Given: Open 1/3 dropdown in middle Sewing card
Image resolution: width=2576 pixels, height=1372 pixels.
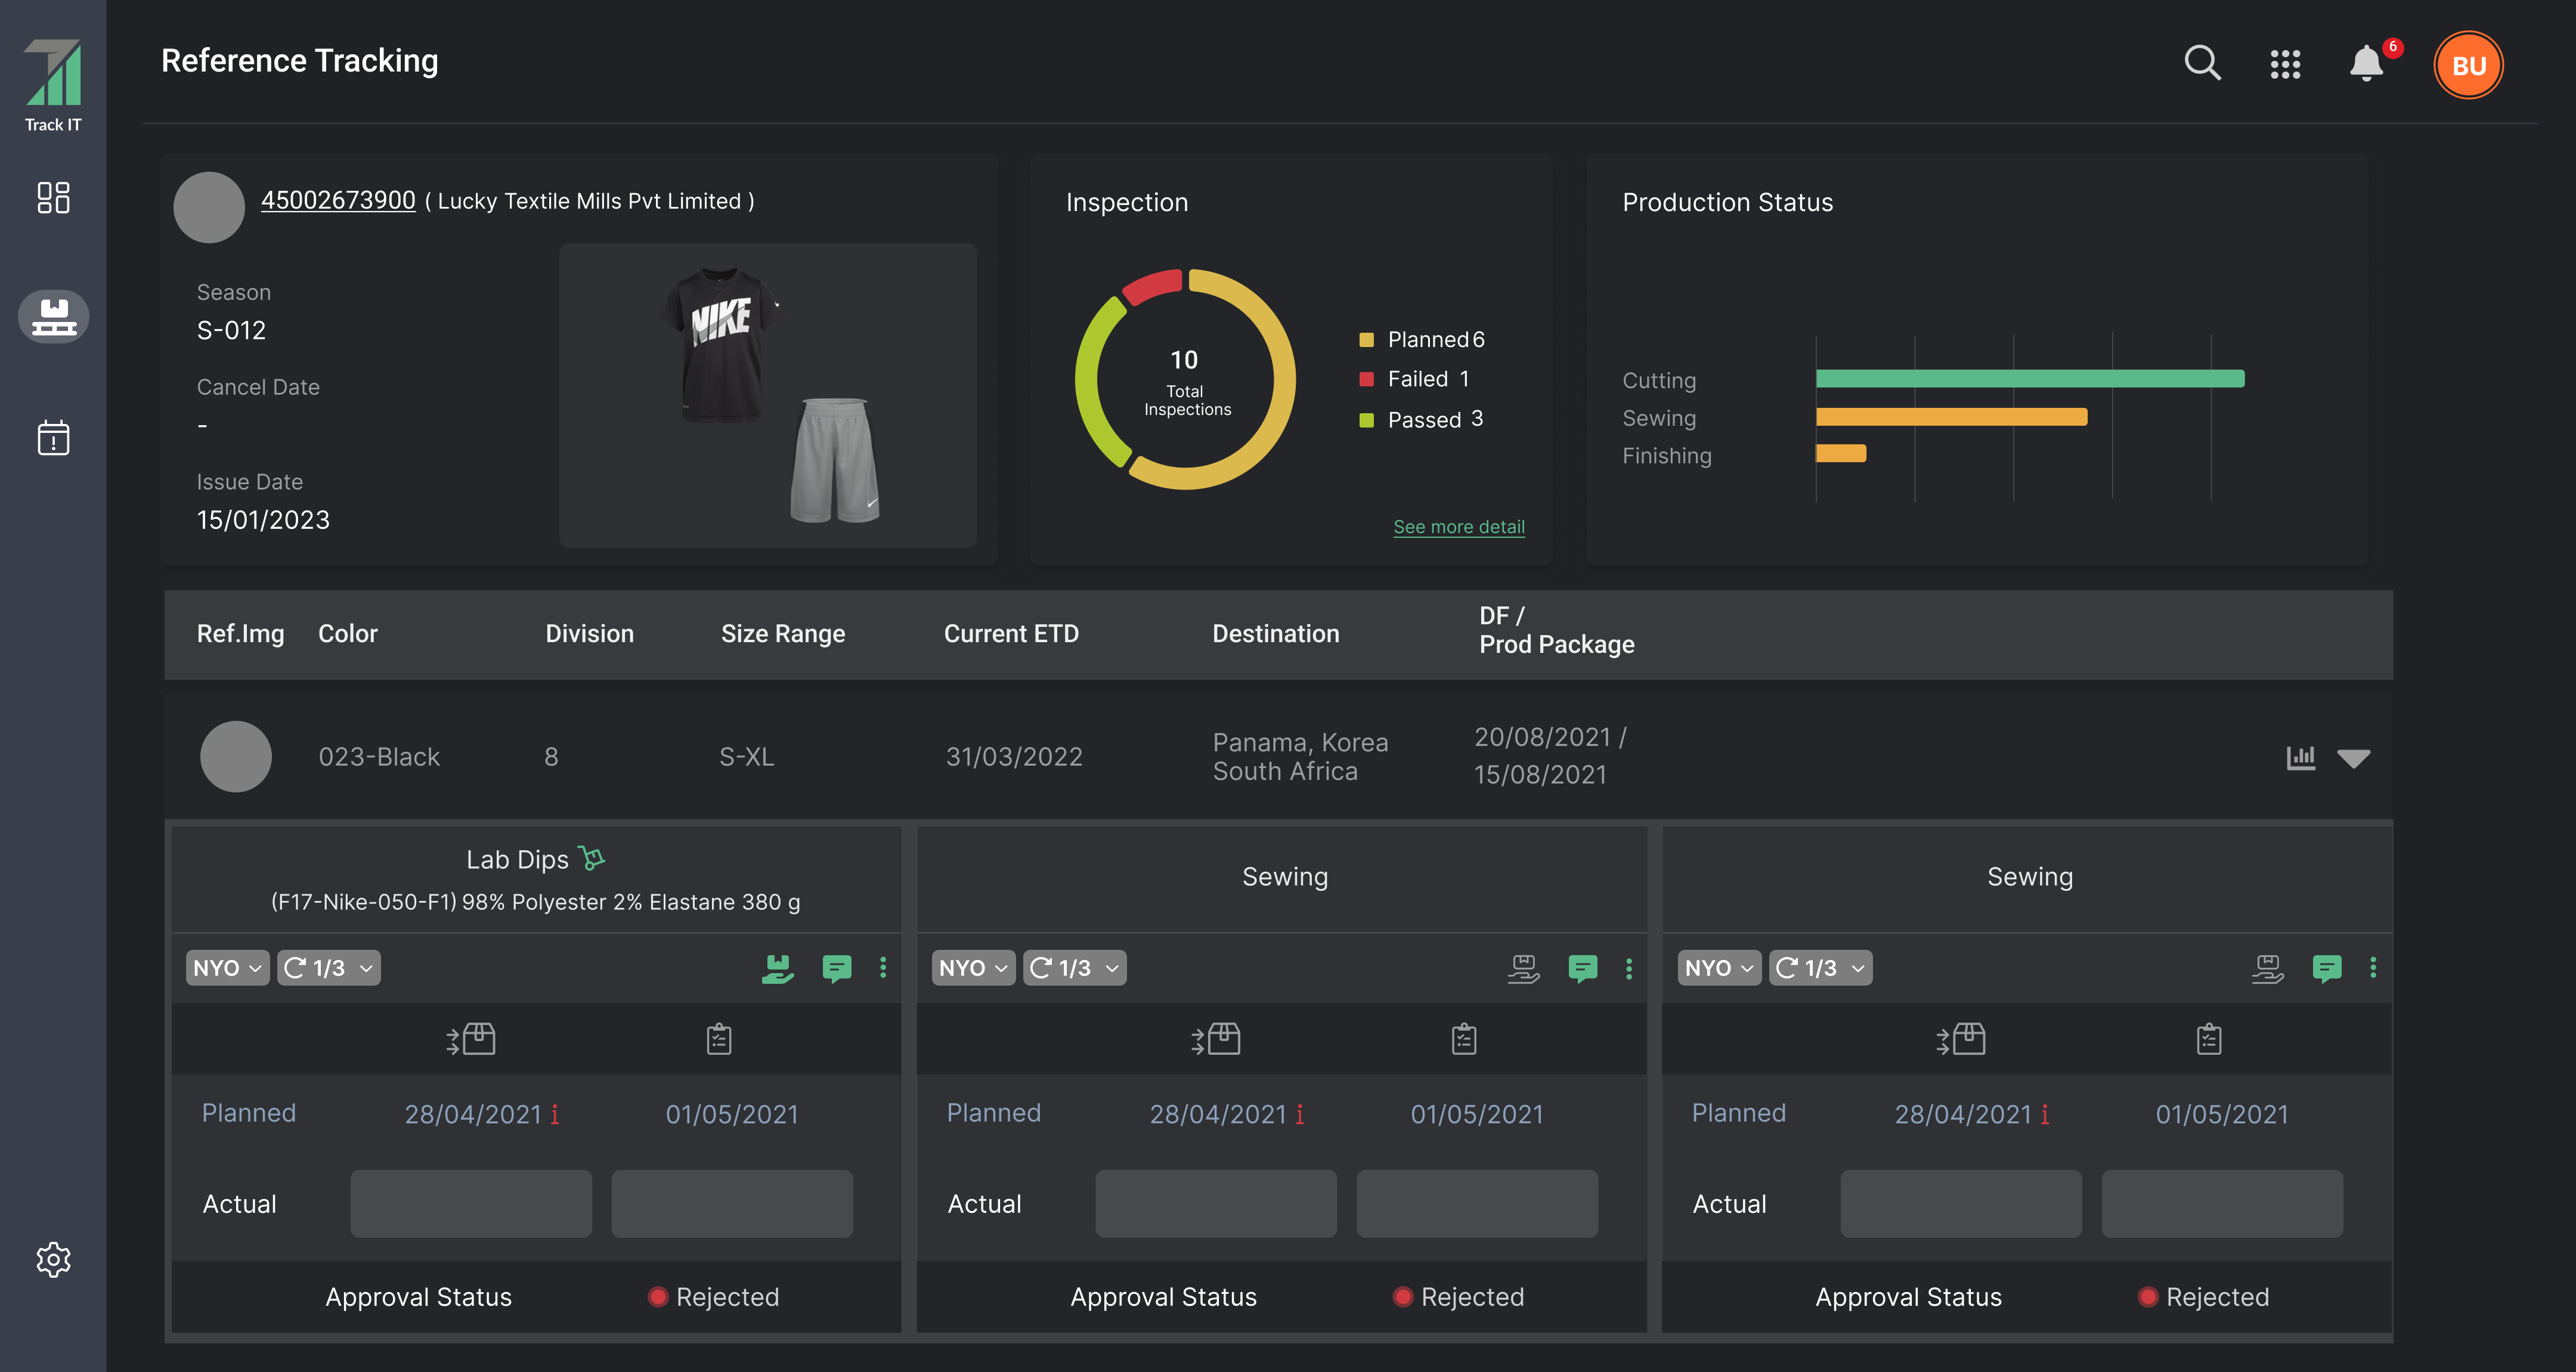Looking at the screenshot, I should pos(1074,968).
